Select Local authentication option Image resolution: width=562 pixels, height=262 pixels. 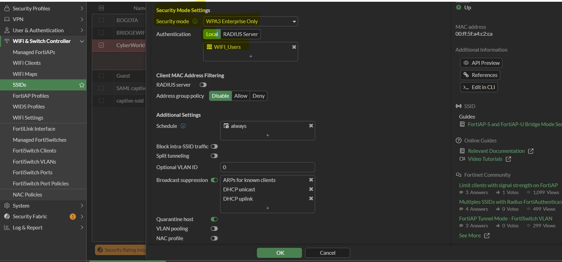(x=212, y=34)
